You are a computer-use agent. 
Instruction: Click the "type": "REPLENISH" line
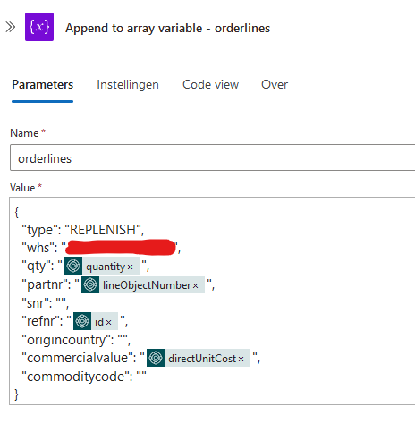pos(83,230)
